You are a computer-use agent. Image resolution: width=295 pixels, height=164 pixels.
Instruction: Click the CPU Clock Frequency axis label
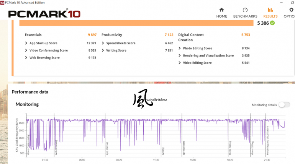17,135
